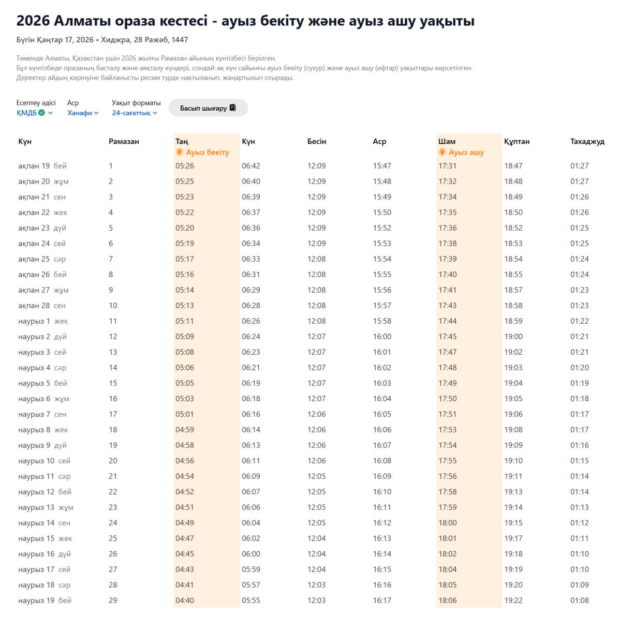Screen dimensions: 621x617
Task: Click the Құптан column header
Action: [516, 141]
